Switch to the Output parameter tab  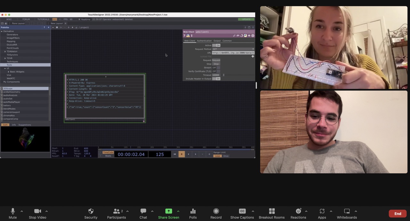tap(217, 41)
